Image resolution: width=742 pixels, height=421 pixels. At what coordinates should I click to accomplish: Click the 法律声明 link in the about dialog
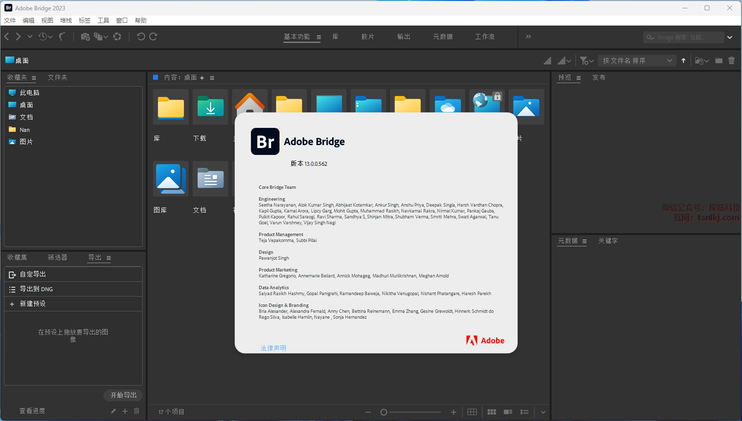[273, 348]
